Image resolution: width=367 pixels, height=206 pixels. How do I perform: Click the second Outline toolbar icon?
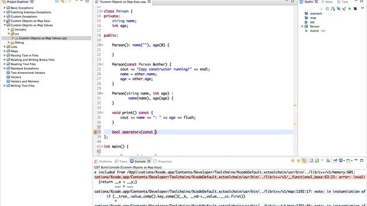(327, 9)
